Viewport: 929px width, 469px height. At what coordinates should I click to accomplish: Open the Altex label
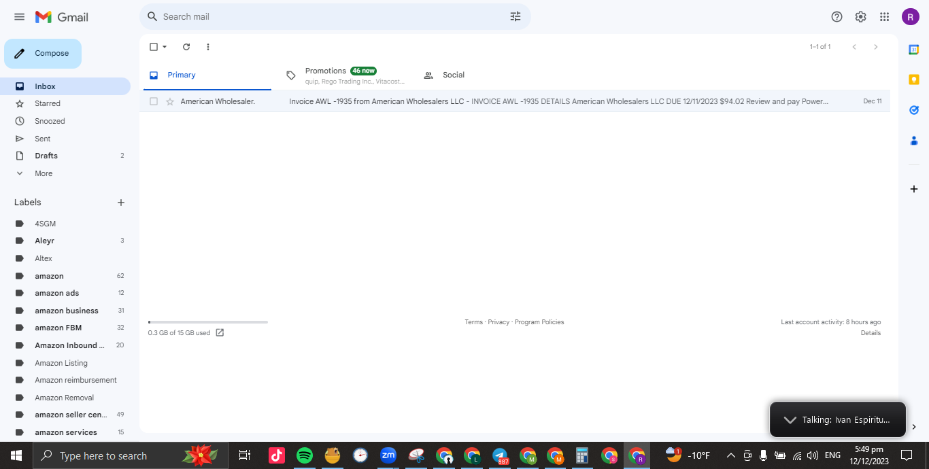click(65, 258)
